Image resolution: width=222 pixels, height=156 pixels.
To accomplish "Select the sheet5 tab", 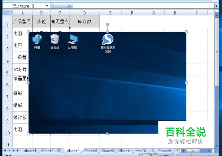I will click(73, 151).
